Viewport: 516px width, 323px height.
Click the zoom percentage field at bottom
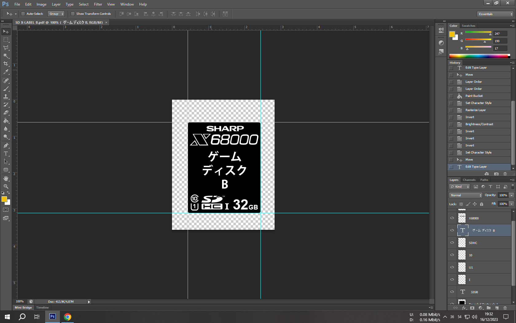(x=20, y=301)
